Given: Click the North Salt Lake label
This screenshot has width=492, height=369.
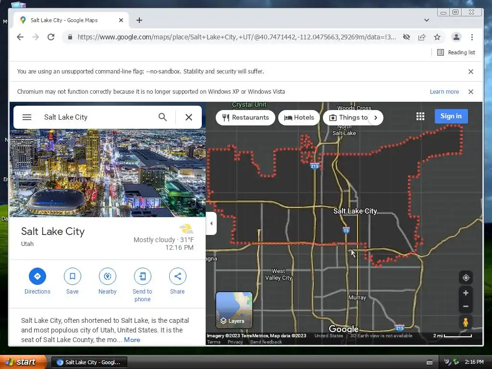Looking at the screenshot, I should [344, 130].
